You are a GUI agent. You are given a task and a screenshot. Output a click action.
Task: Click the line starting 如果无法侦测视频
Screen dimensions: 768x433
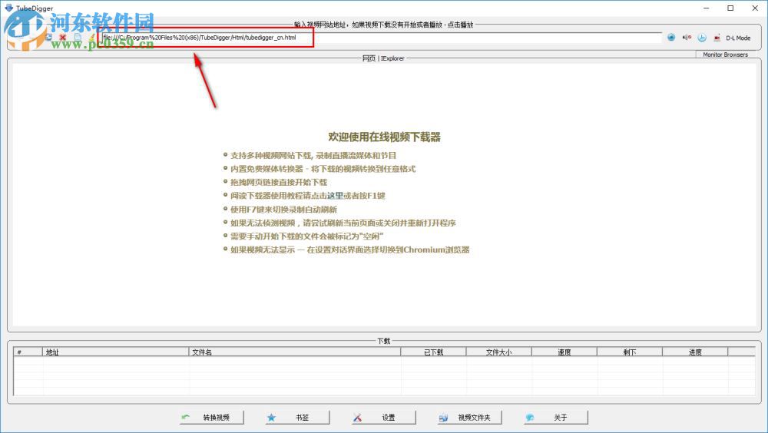tap(343, 223)
